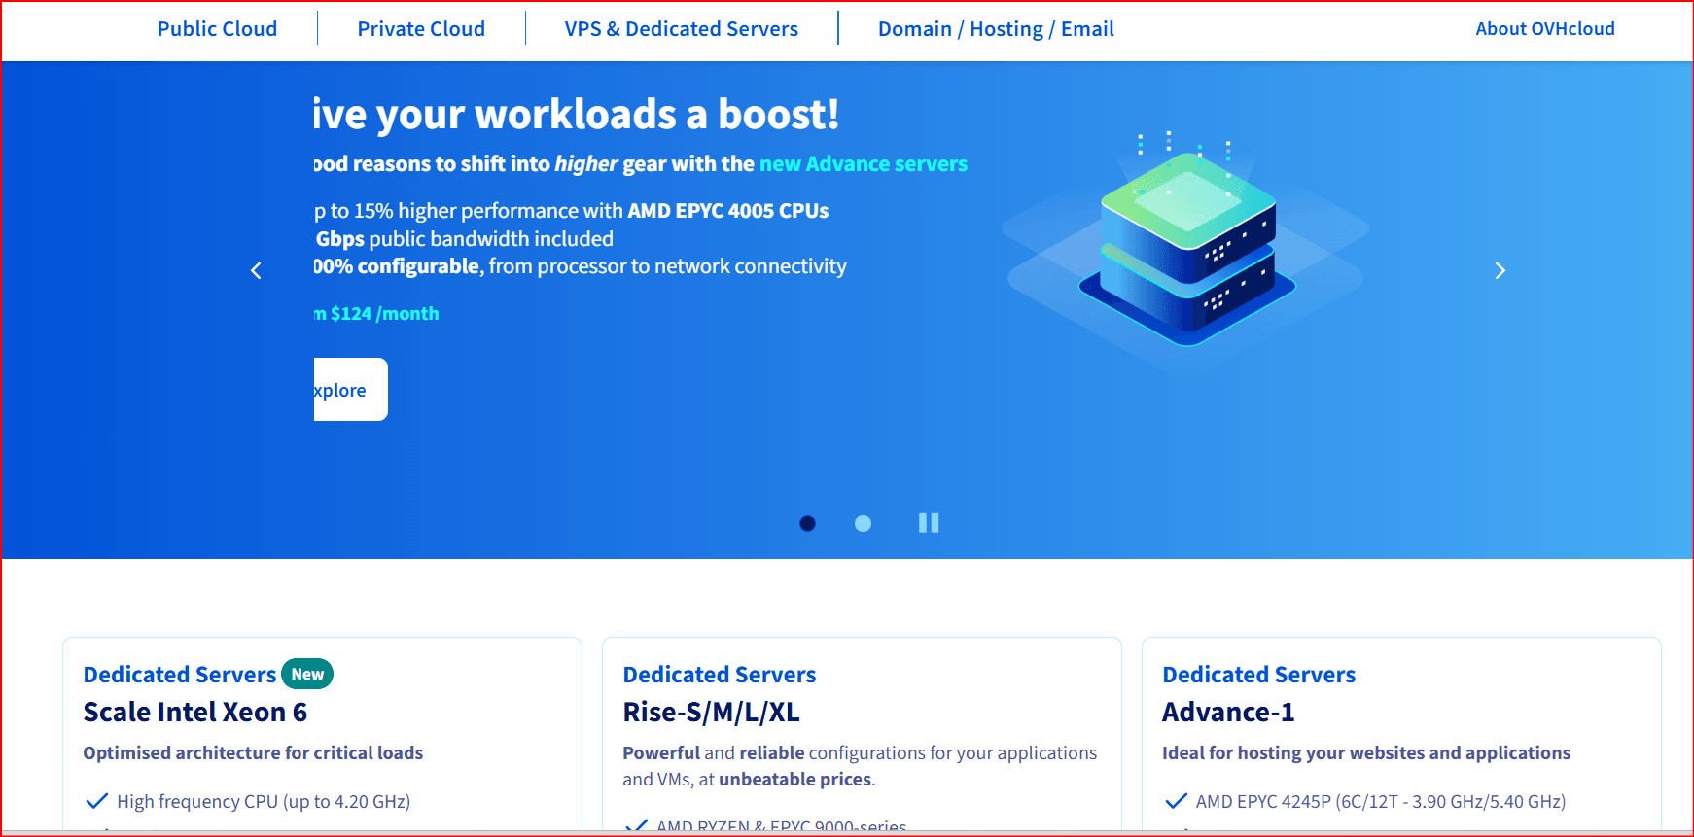This screenshot has width=1694, height=837.
Task: Click the checkmark beside AMD EPYC 4245P
Action: [x=1177, y=801]
